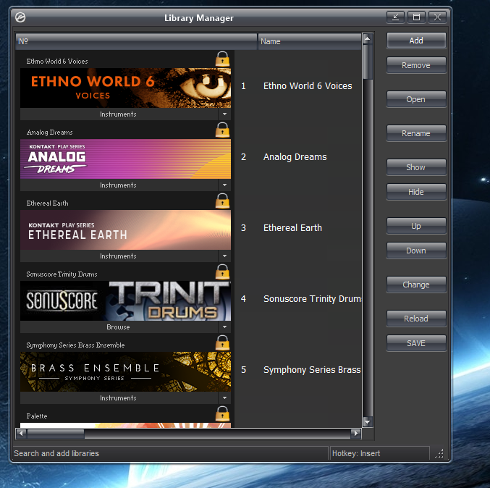The height and width of the screenshot is (488, 490).
Task: Click the Library Manager app logo icon
Action: [20, 17]
